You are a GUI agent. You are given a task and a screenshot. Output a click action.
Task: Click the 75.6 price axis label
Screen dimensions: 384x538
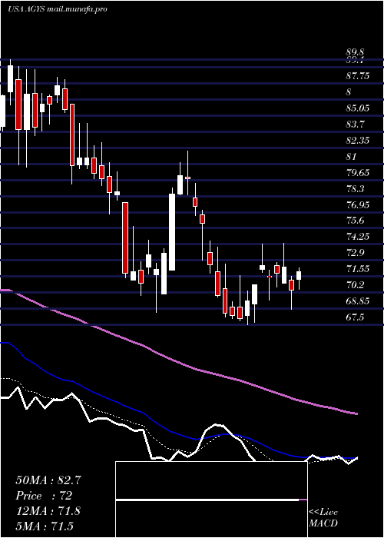pyautogui.click(x=355, y=221)
